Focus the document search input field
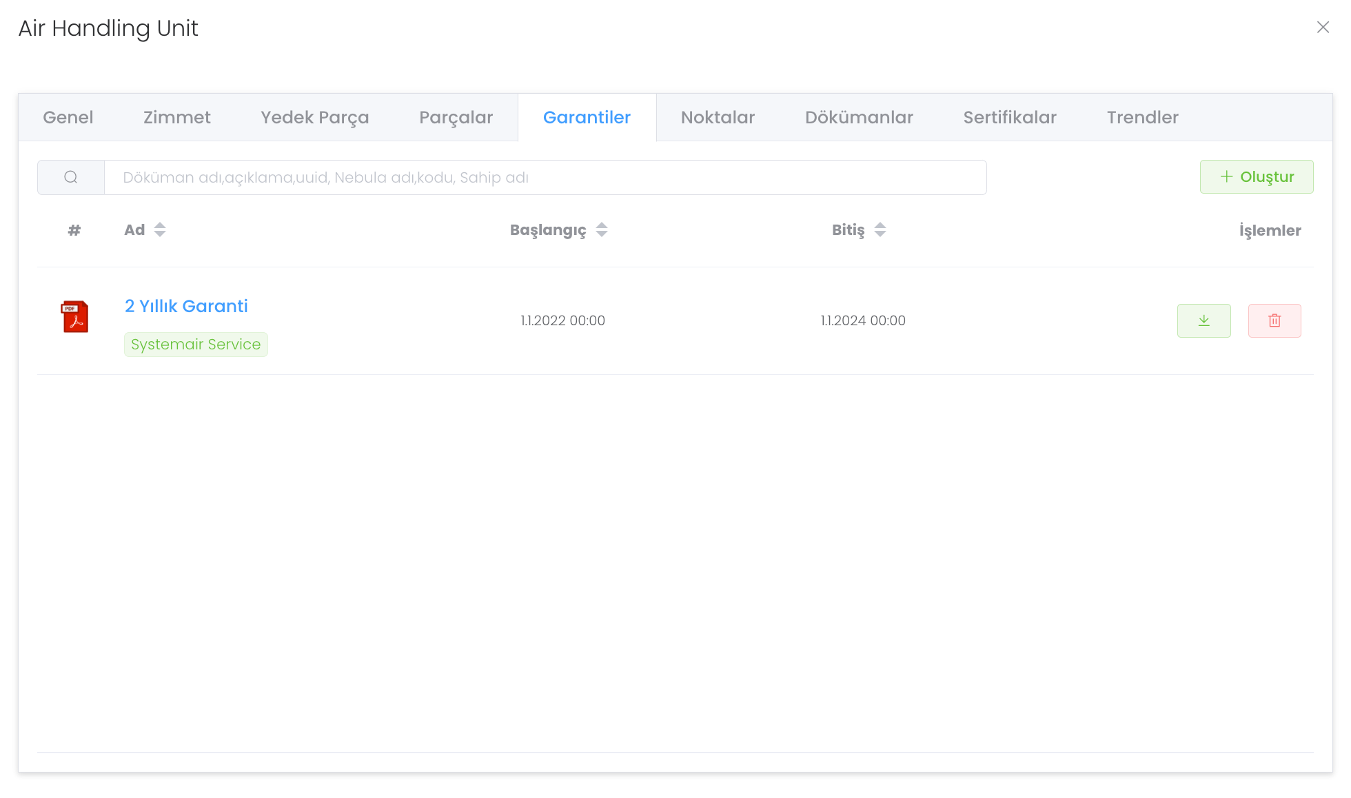 (545, 177)
